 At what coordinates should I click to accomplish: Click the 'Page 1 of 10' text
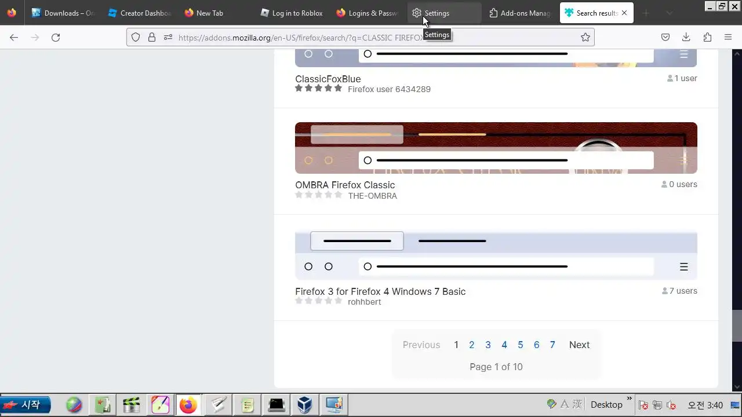(x=496, y=367)
